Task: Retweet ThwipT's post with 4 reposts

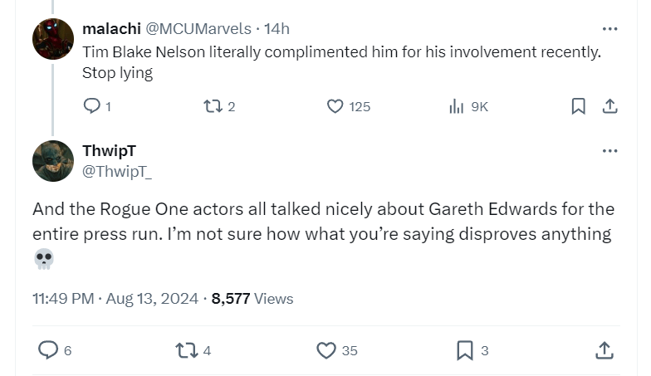Action: pos(187,350)
